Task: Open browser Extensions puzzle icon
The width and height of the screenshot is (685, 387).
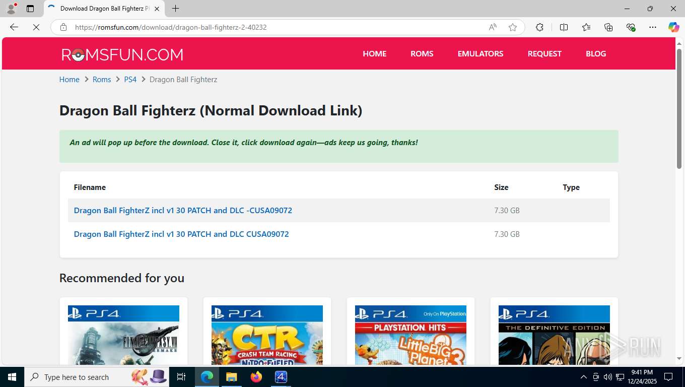Action: 539,27
